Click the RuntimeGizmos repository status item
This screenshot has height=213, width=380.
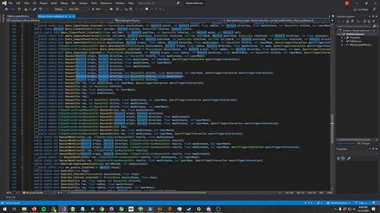338,203
